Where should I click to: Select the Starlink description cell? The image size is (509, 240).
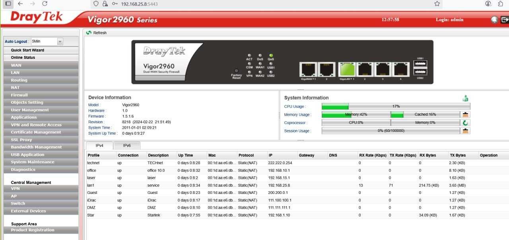coord(161,215)
